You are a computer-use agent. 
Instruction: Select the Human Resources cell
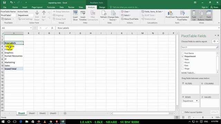pos(14,56)
